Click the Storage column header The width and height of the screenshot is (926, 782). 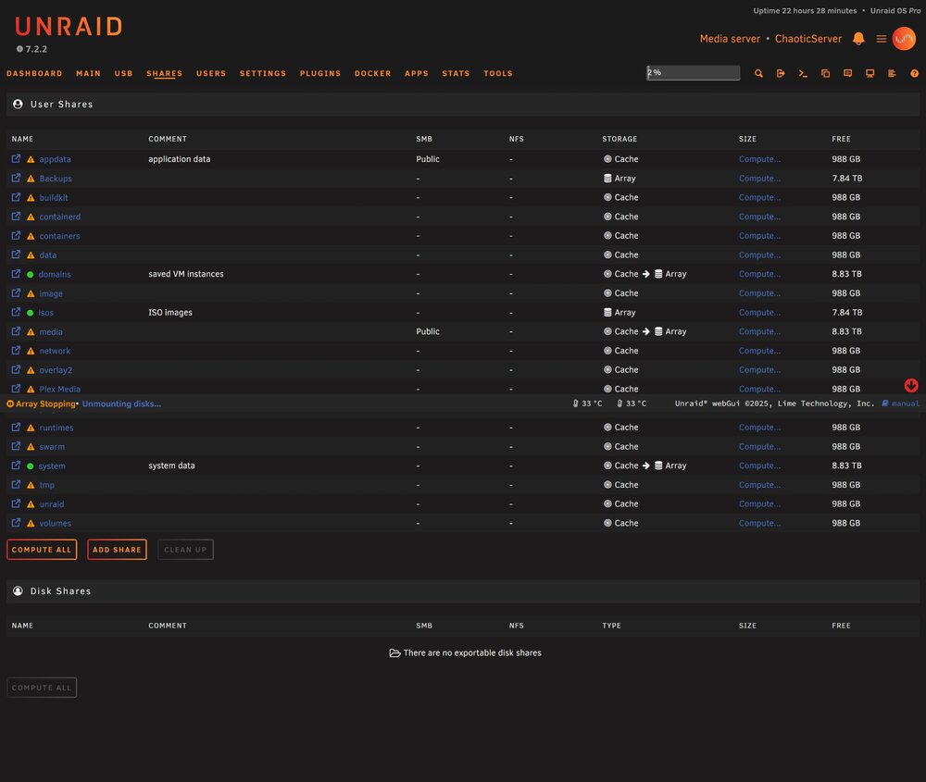[x=619, y=139]
